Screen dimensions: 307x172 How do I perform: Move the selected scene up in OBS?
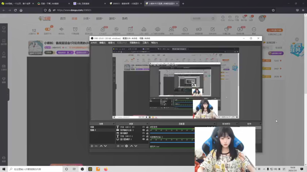[x=101, y=146]
